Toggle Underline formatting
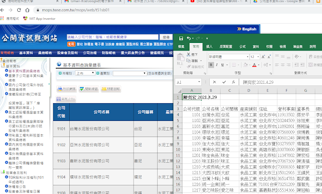322x194 pixels. (222, 65)
